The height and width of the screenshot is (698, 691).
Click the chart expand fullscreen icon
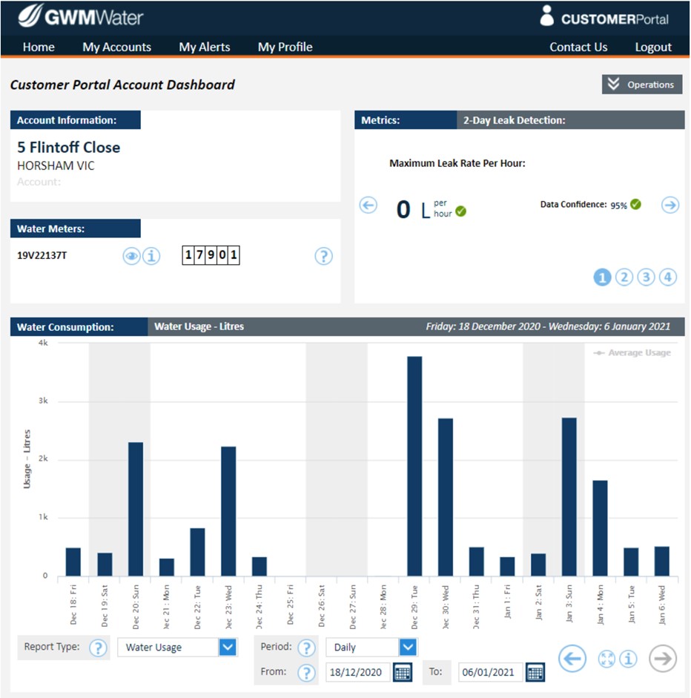(x=606, y=659)
